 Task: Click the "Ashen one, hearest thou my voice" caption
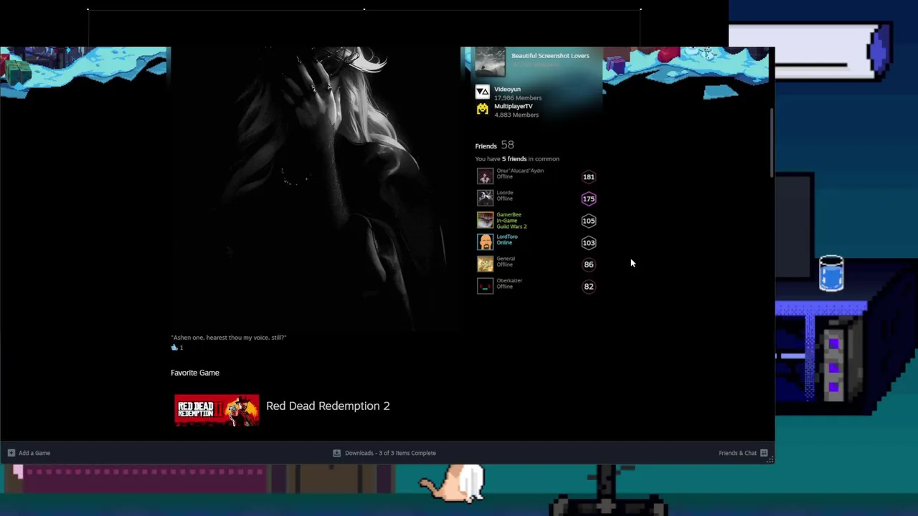pyautogui.click(x=229, y=338)
